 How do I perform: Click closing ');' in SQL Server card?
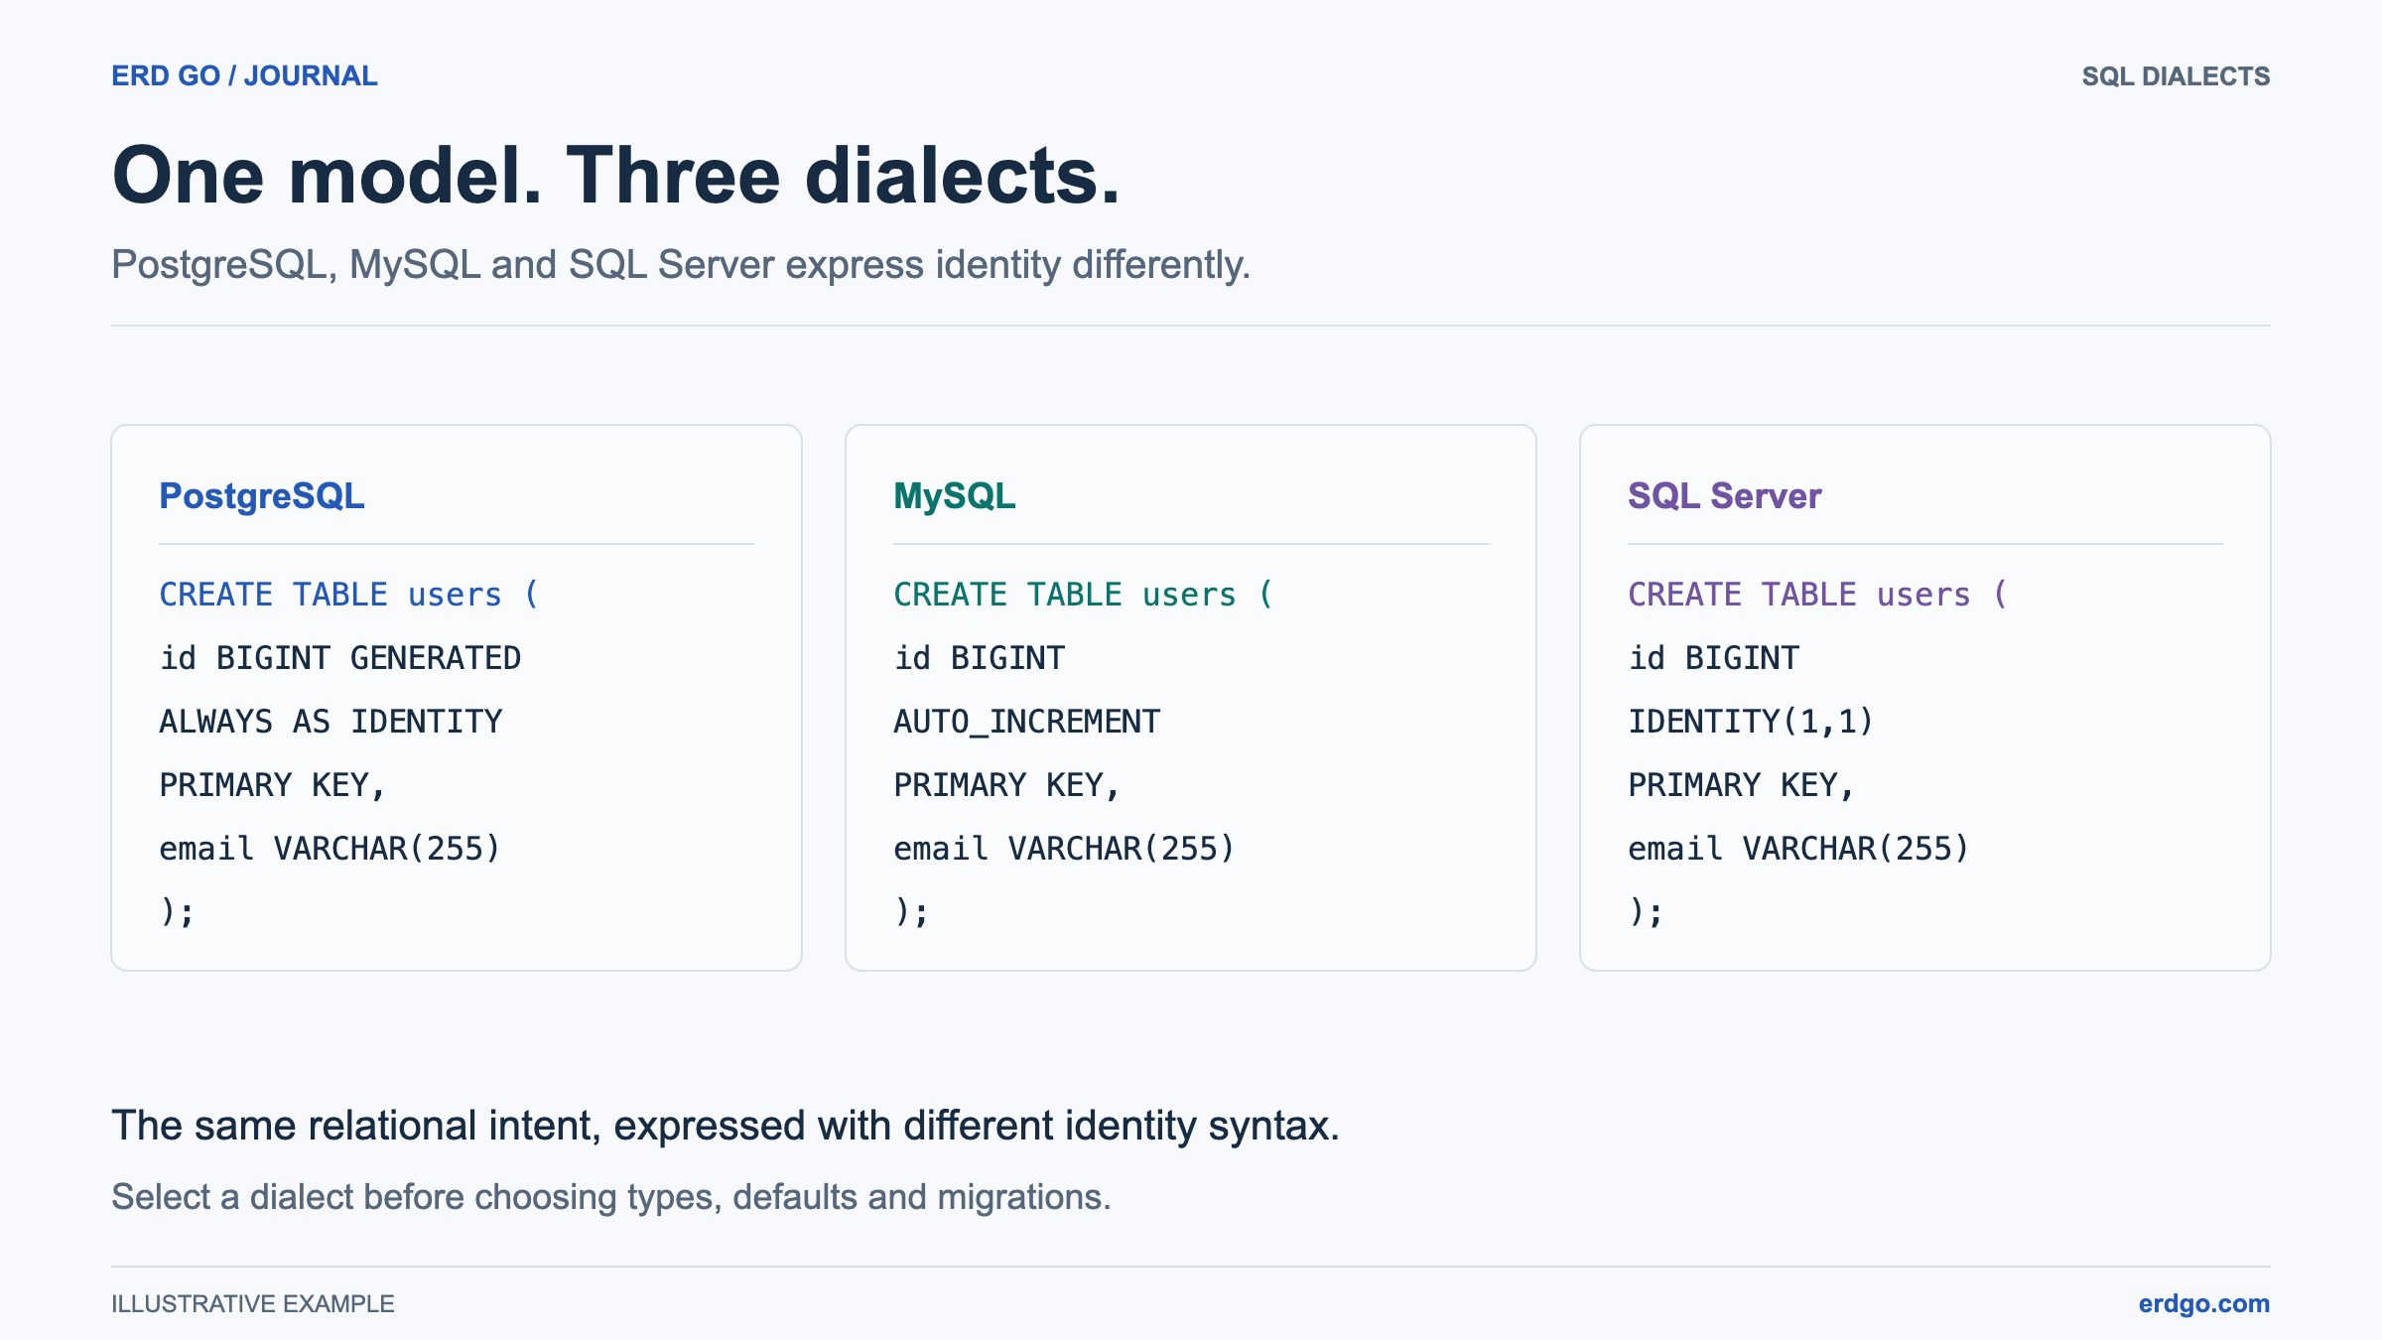point(1647,911)
